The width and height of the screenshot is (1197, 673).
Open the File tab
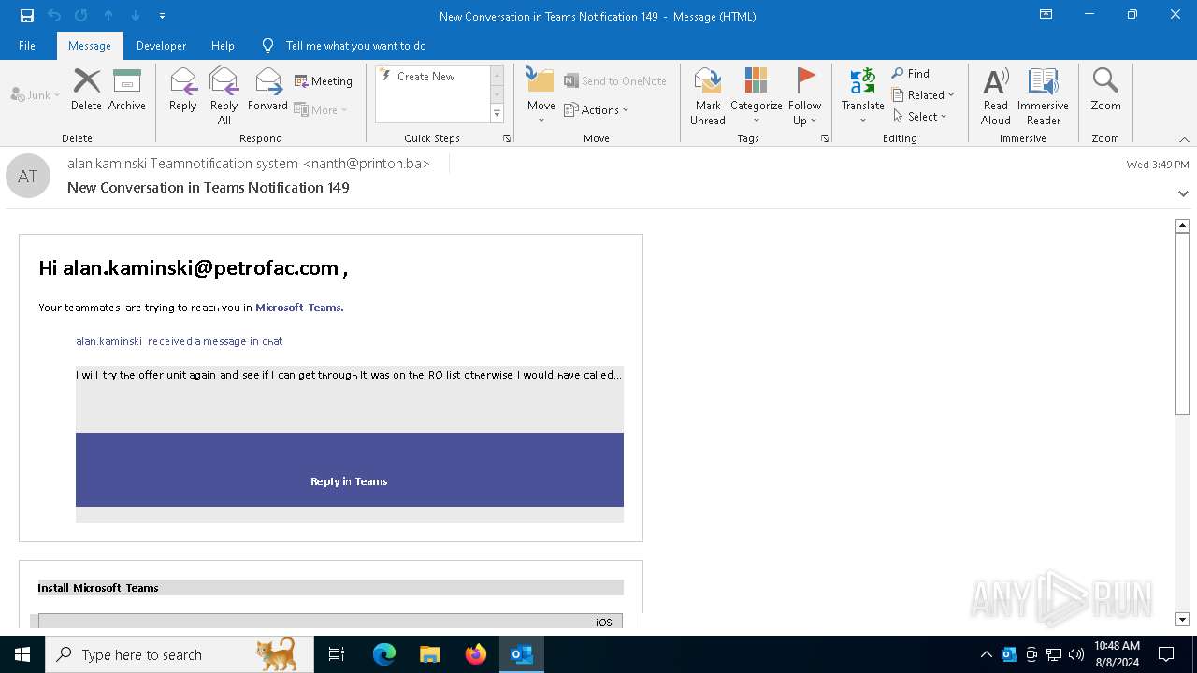(x=27, y=46)
